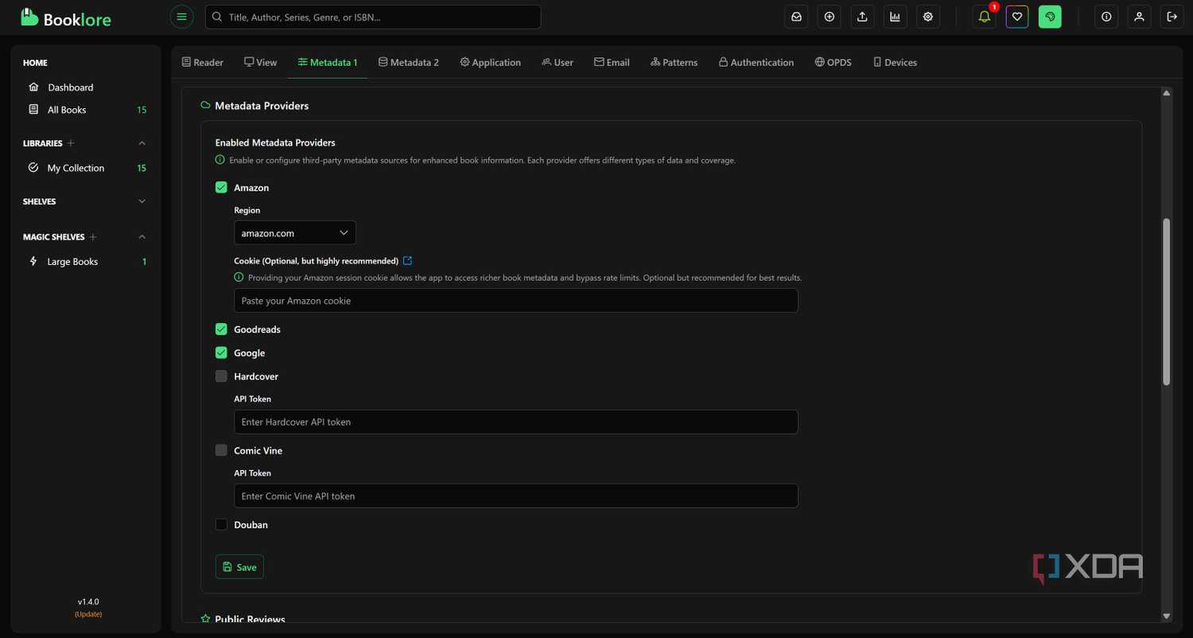The width and height of the screenshot is (1193, 638).
Task: Open the user profile icon
Action: click(1139, 17)
